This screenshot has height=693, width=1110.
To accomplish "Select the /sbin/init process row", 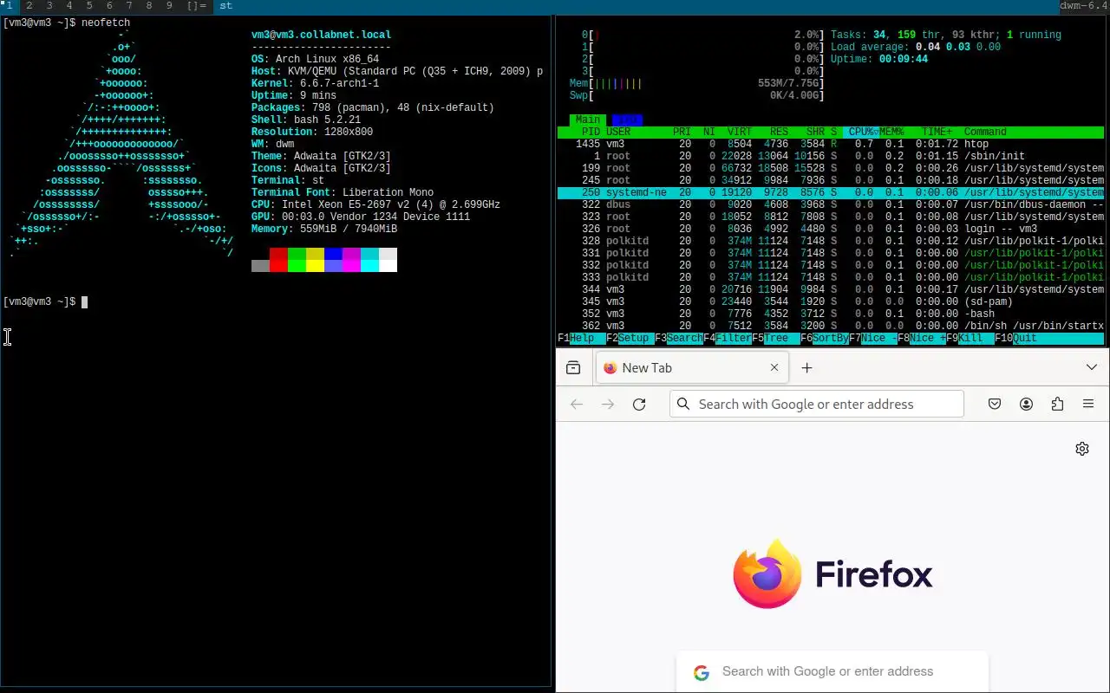I will coord(831,156).
